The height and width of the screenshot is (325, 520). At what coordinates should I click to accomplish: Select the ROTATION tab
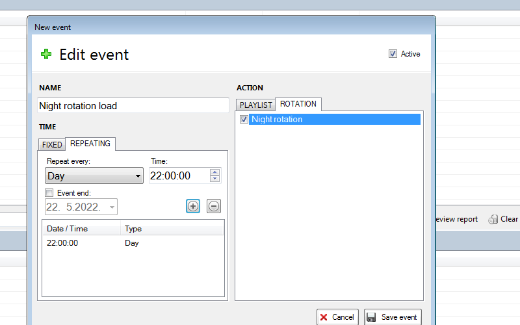(x=298, y=104)
